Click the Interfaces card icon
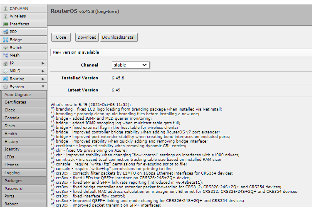The image size is (312, 207). tap(5, 24)
